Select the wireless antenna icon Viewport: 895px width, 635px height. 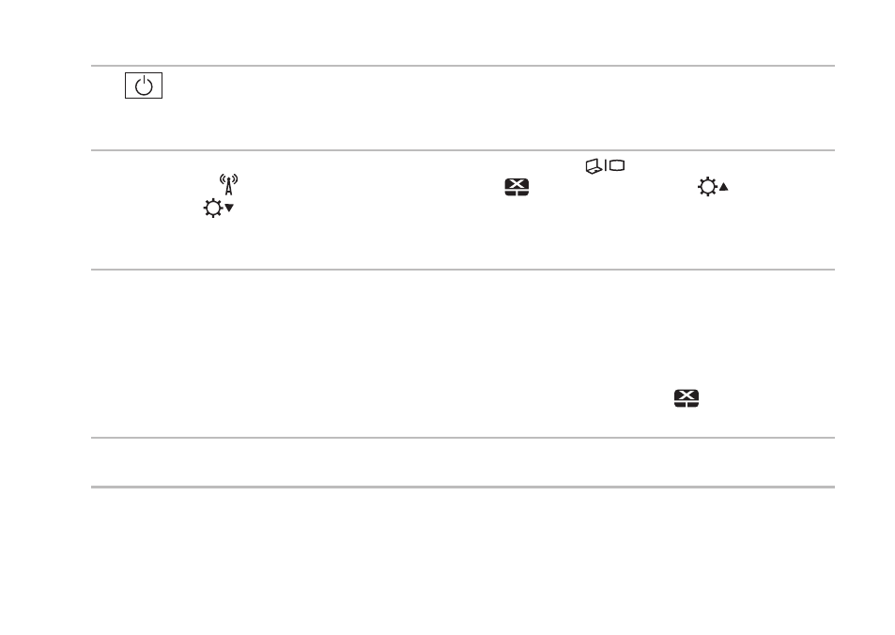(229, 184)
